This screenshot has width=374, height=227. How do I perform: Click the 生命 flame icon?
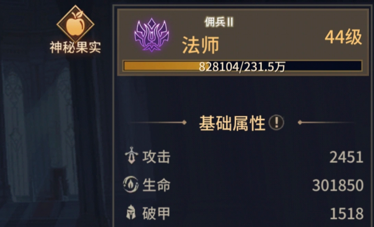pos(131,185)
